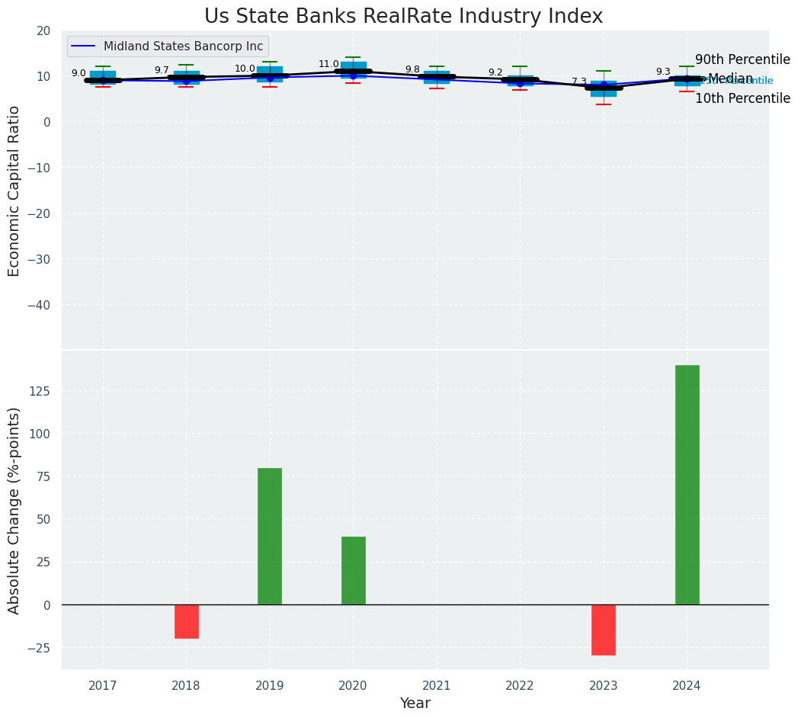This screenshot has width=798, height=718.
Task: Select the 2021 x-axis tick label
Action: 436,686
